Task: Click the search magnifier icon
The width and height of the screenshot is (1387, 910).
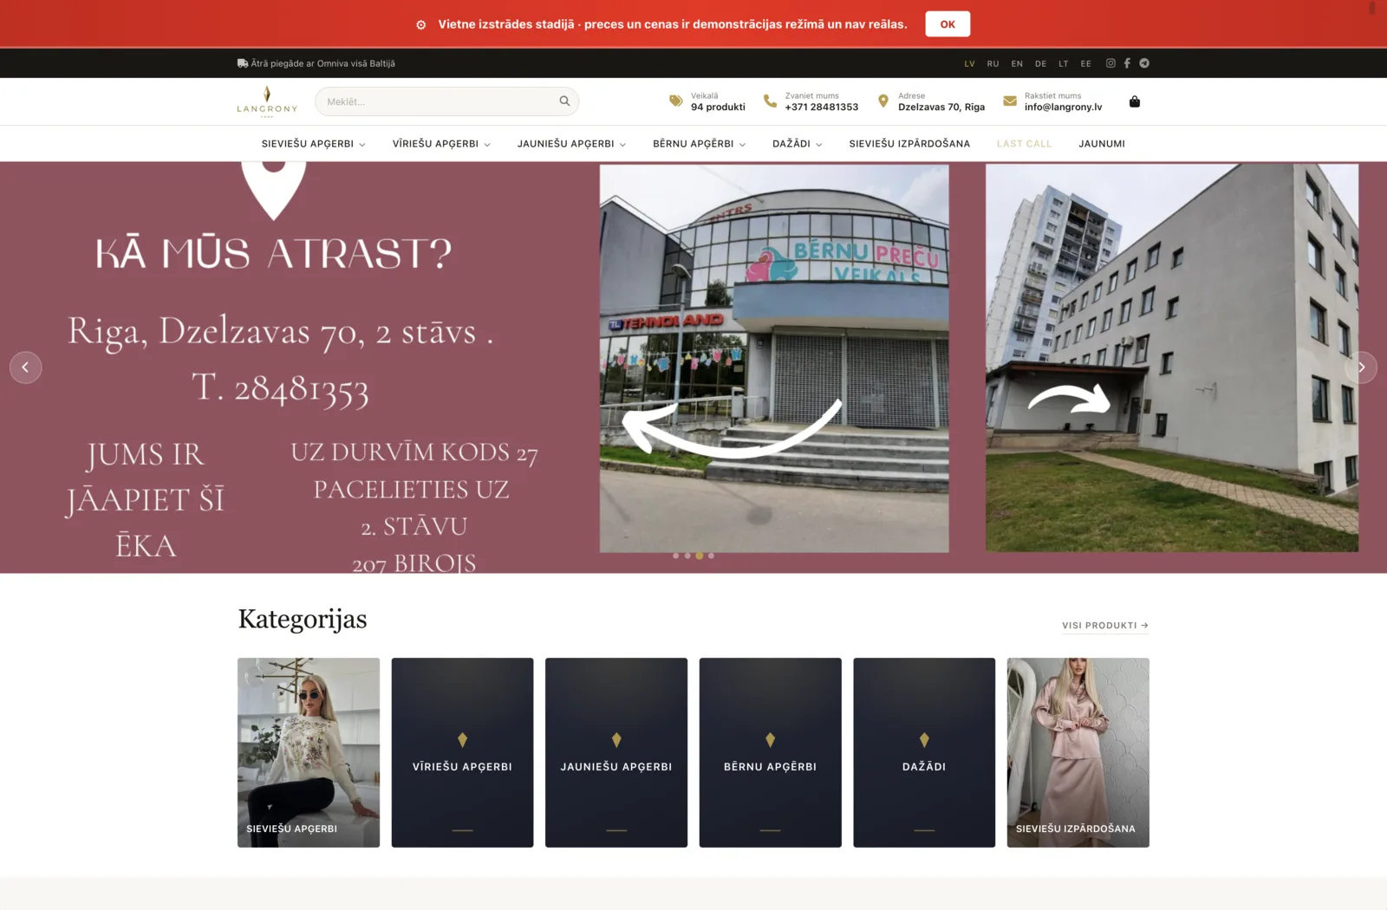Action: point(564,101)
